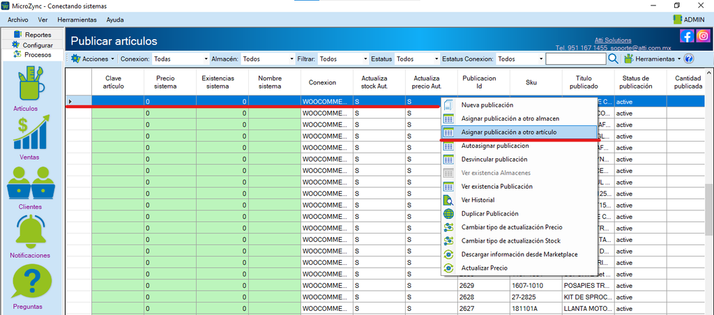Open the Estatus Conexion combo box

pos(520,59)
